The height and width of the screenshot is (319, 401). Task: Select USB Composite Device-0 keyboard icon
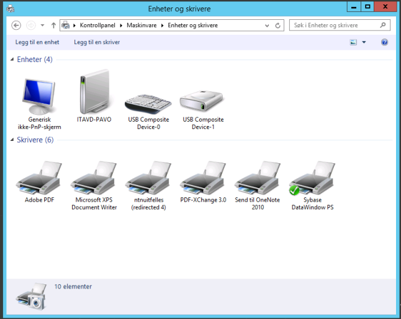click(x=148, y=104)
